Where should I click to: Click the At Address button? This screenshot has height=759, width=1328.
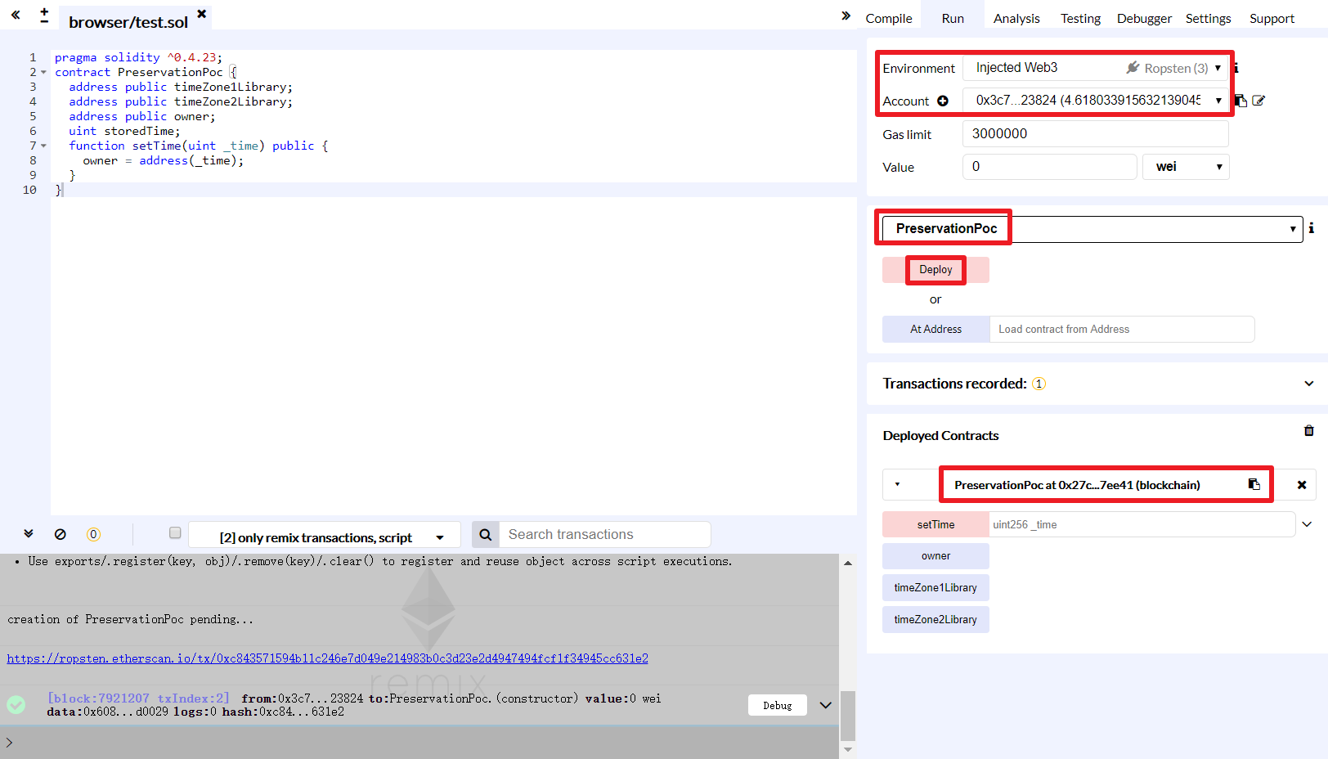(x=936, y=329)
